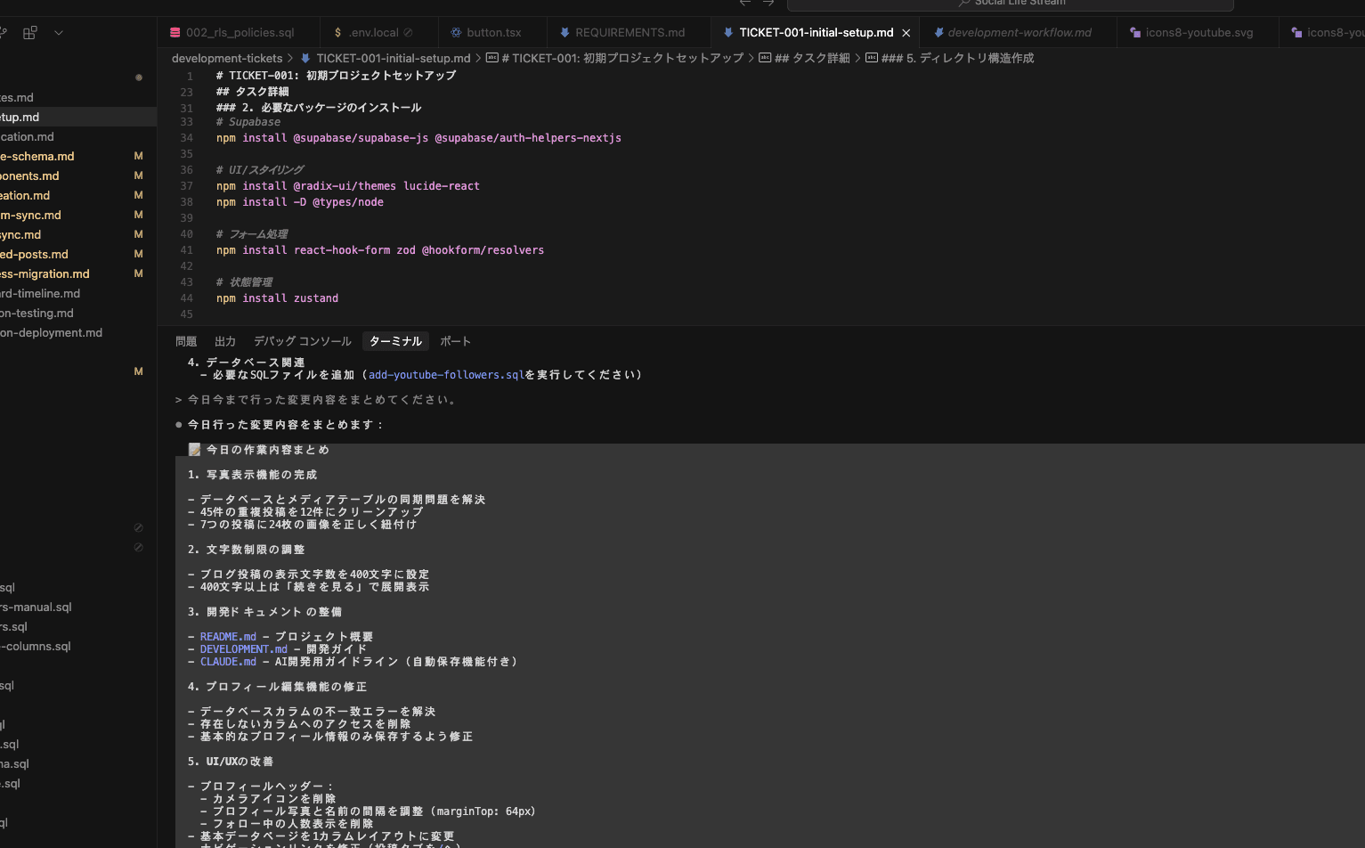This screenshot has width=1365, height=848.
Task: Click the M modified badge next to ed-posts.md
Action: [x=138, y=254]
